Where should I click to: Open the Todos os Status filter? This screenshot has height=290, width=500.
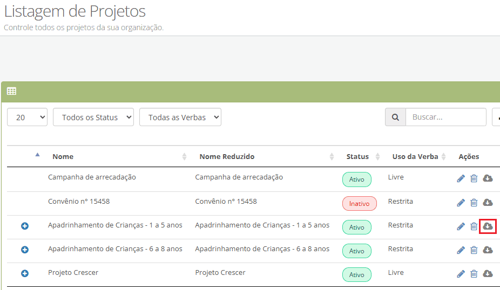[x=93, y=117]
